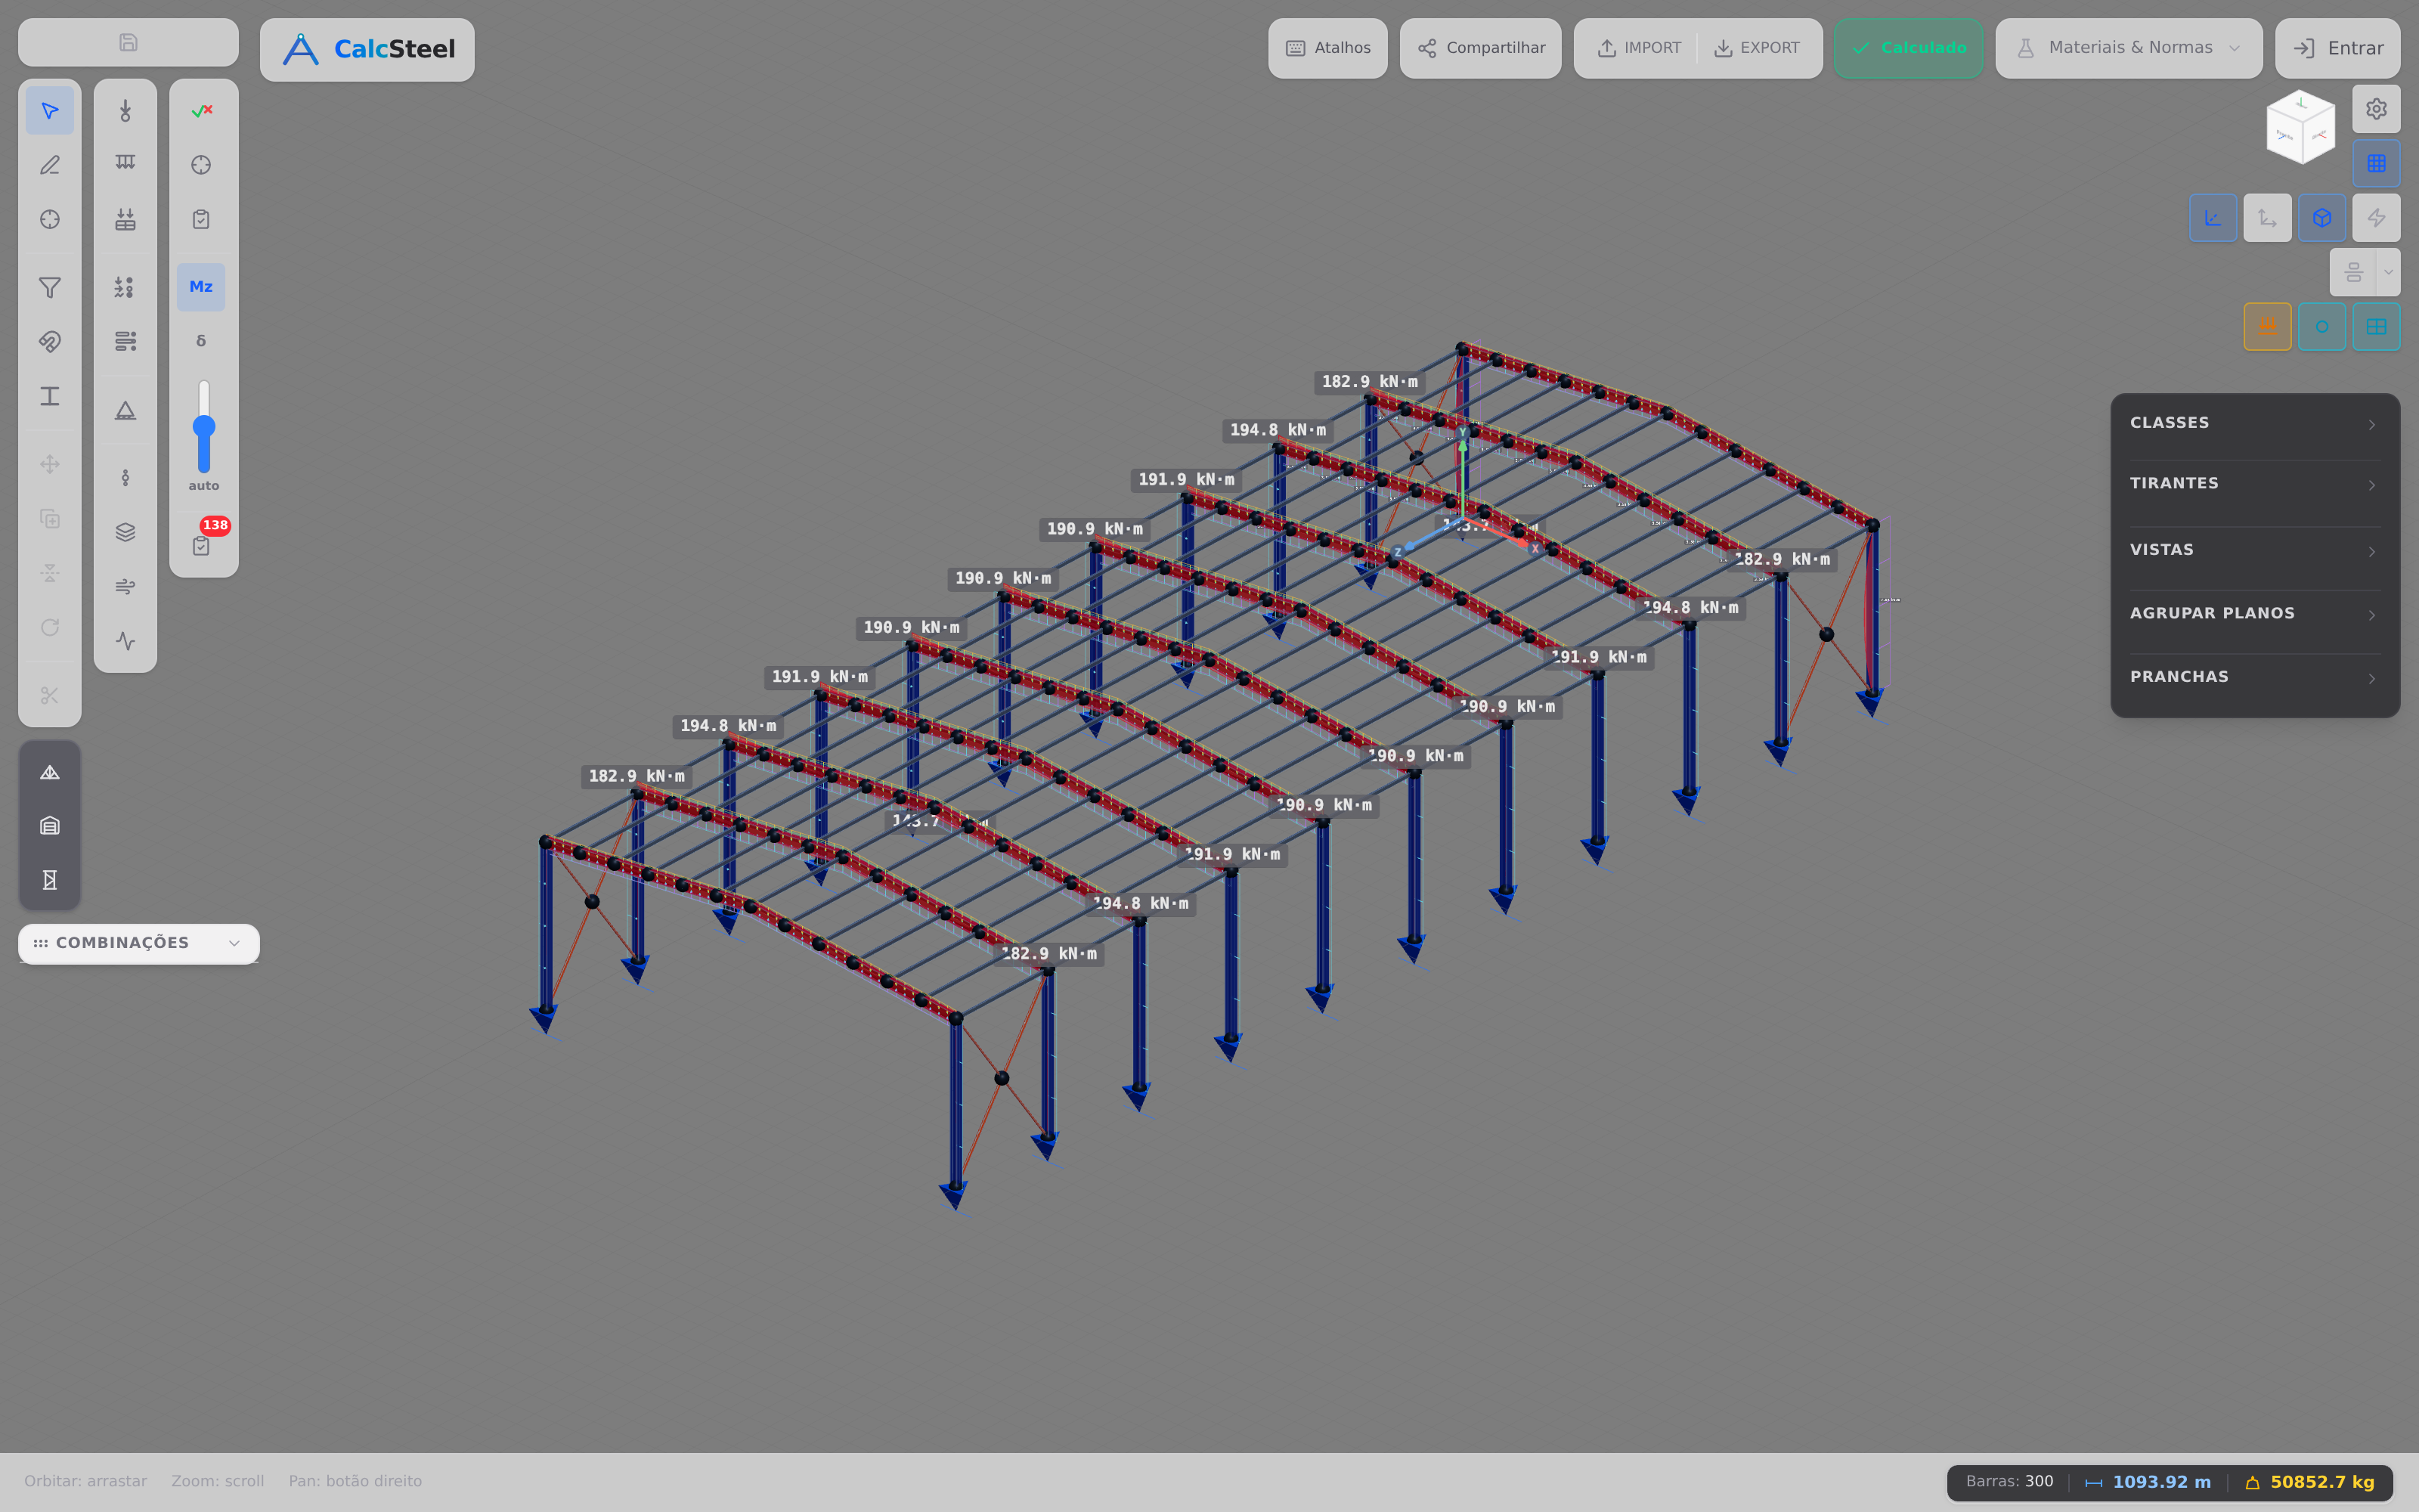Toggle the global axes display button
Viewport: 2419px width, 1512px height.
click(x=2213, y=218)
